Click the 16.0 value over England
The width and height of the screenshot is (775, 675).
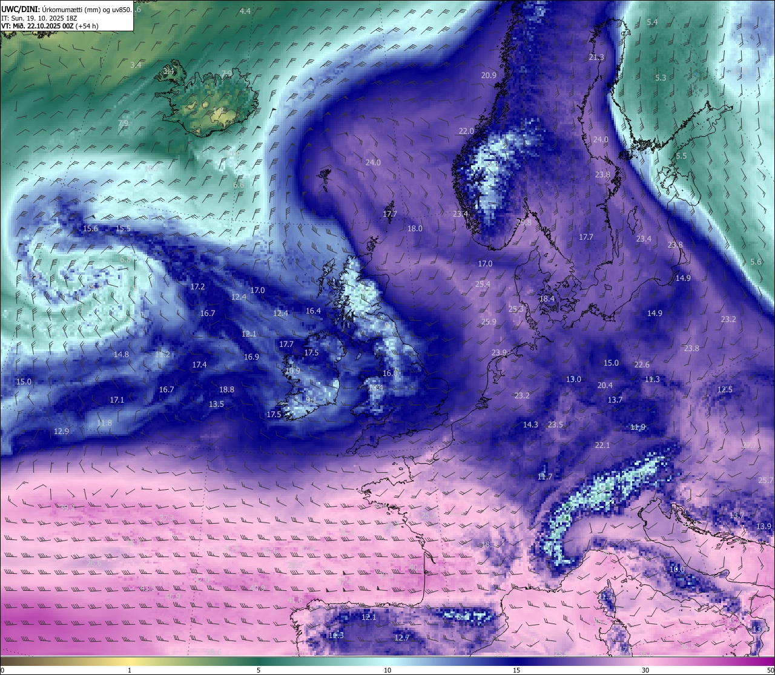pyautogui.click(x=390, y=373)
